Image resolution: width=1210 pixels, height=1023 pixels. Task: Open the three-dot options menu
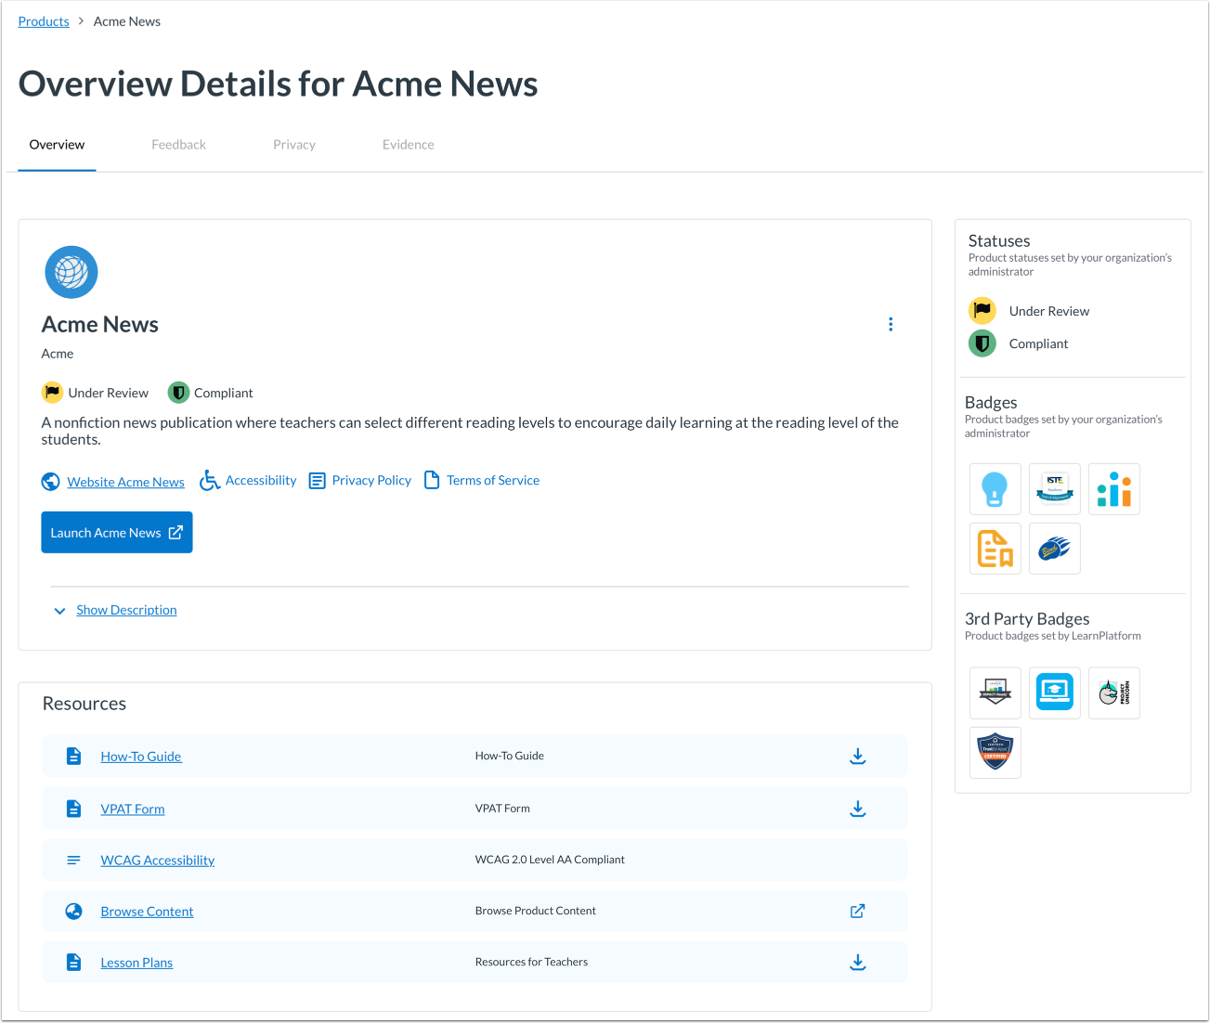click(891, 324)
